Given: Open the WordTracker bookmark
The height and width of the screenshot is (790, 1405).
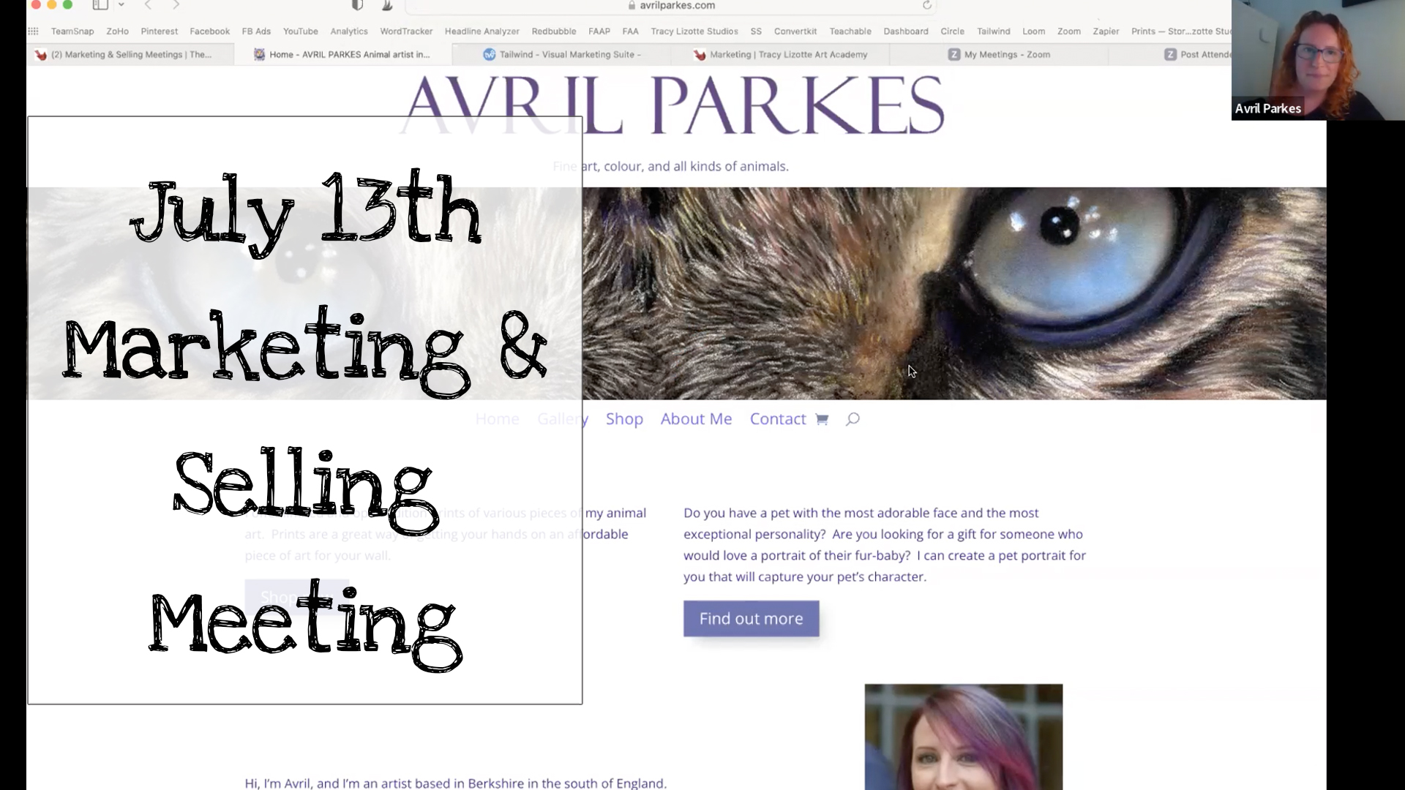Looking at the screenshot, I should [406, 31].
